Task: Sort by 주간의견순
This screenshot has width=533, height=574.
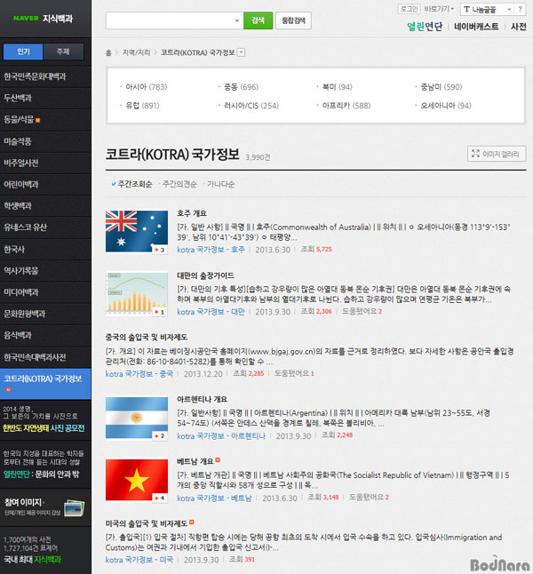Action: [x=179, y=184]
